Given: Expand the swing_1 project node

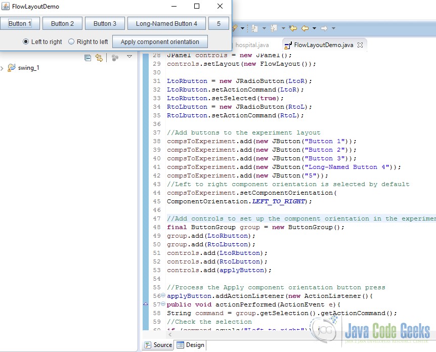Looking at the screenshot, I should (4, 67).
